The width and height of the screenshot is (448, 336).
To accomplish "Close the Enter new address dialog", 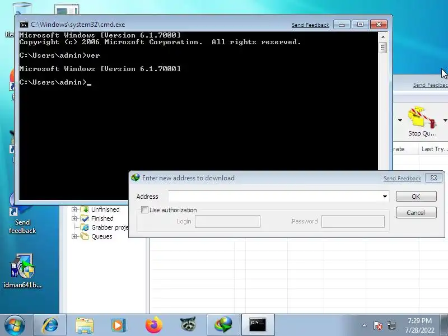I will click(x=433, y=178).
